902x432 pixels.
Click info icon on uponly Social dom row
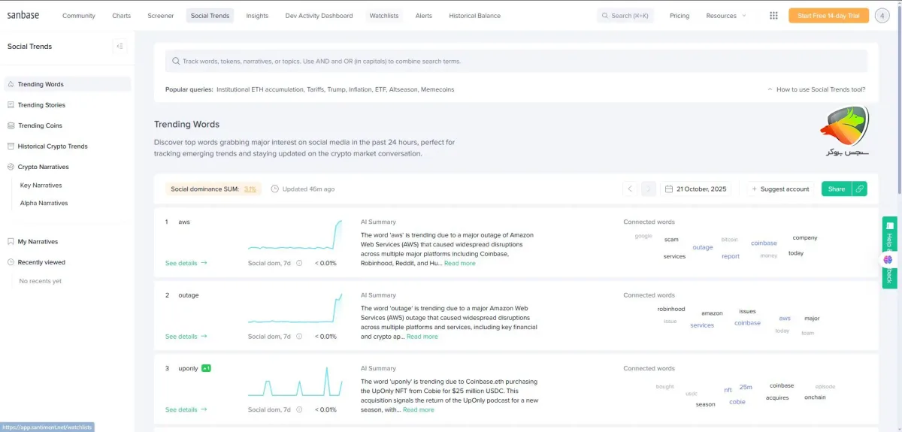click(299, 409)
